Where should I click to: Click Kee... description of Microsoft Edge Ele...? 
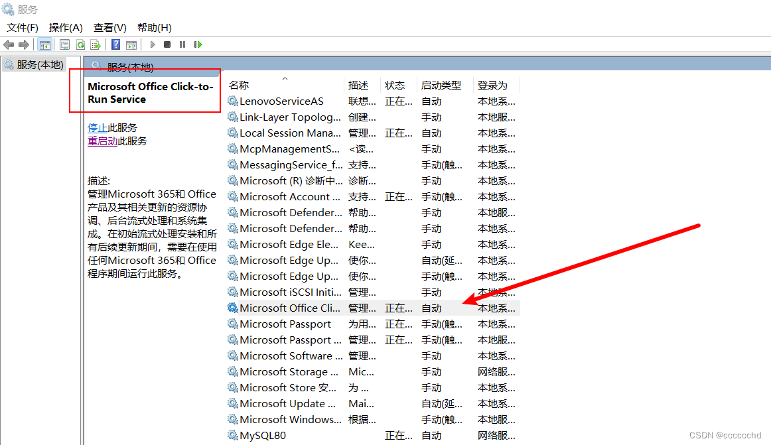click(362, 244)
